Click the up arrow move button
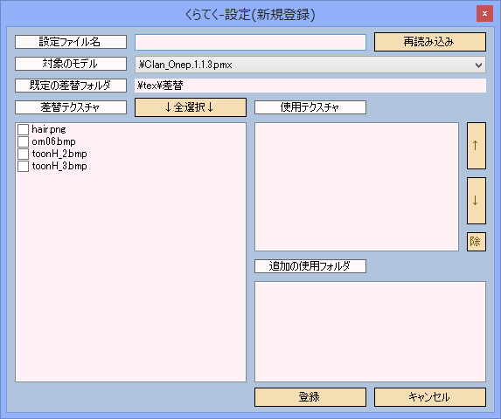This screenshot has height=419, width=501. [x=476, y=146]
